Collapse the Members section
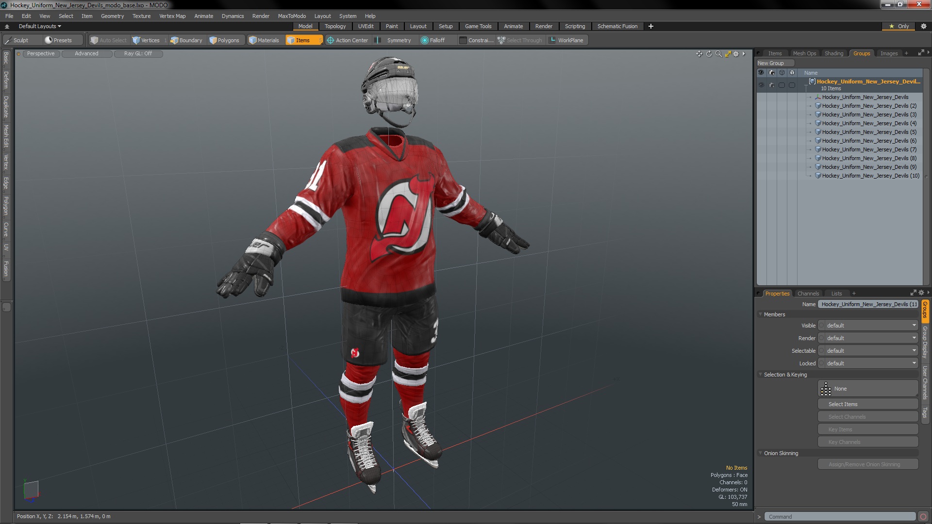This screenshot has width=932, height=524. coord(761,314)
